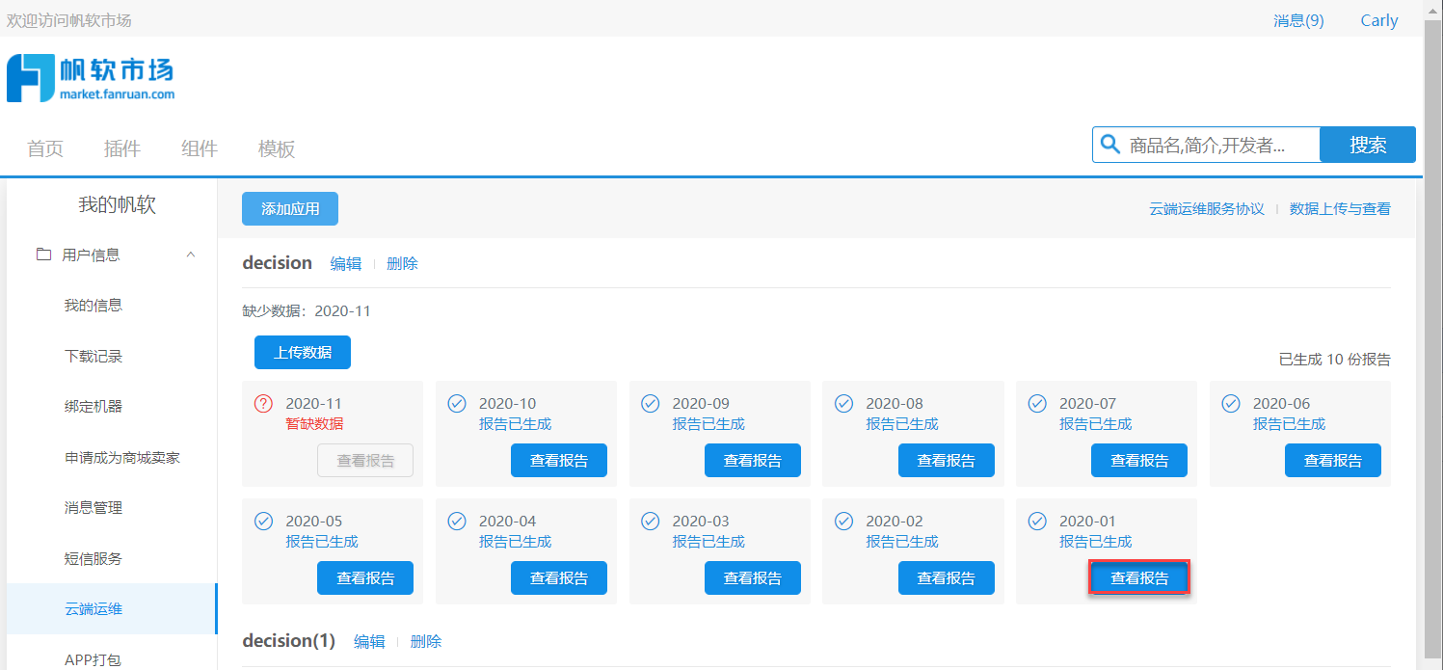1443x670 pixels.
Task: Click the magnifier icon in search box
Action: [x=1110, y=146]
